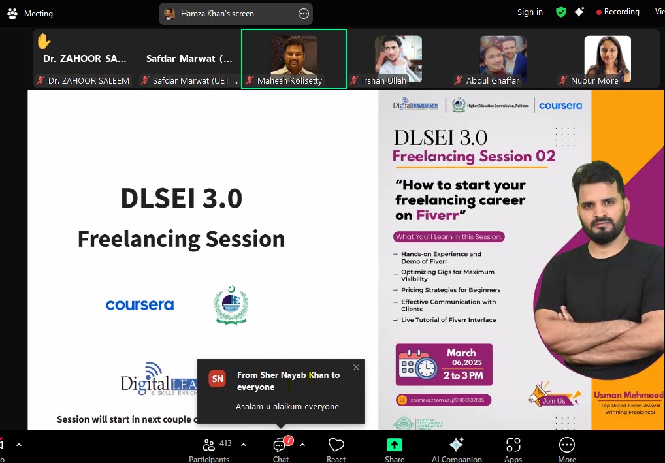Open the Meeting menu at top left

30,13
